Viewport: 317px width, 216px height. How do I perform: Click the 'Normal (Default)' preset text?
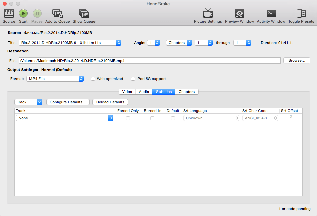tap(56, 70)
